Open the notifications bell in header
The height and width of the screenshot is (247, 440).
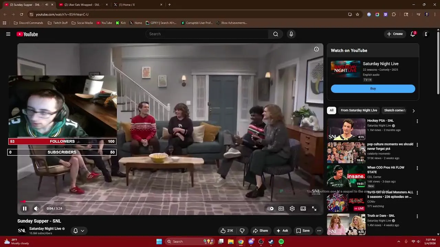tap(413, 34)
